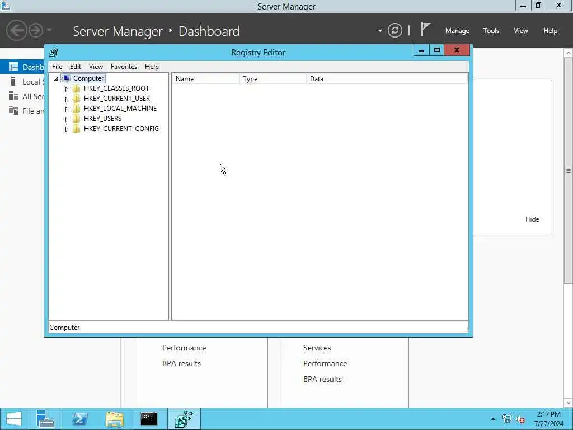Click scroll up arrow in Server Manager
This screenshot has width=573, height=430.
tap(569, 53)
